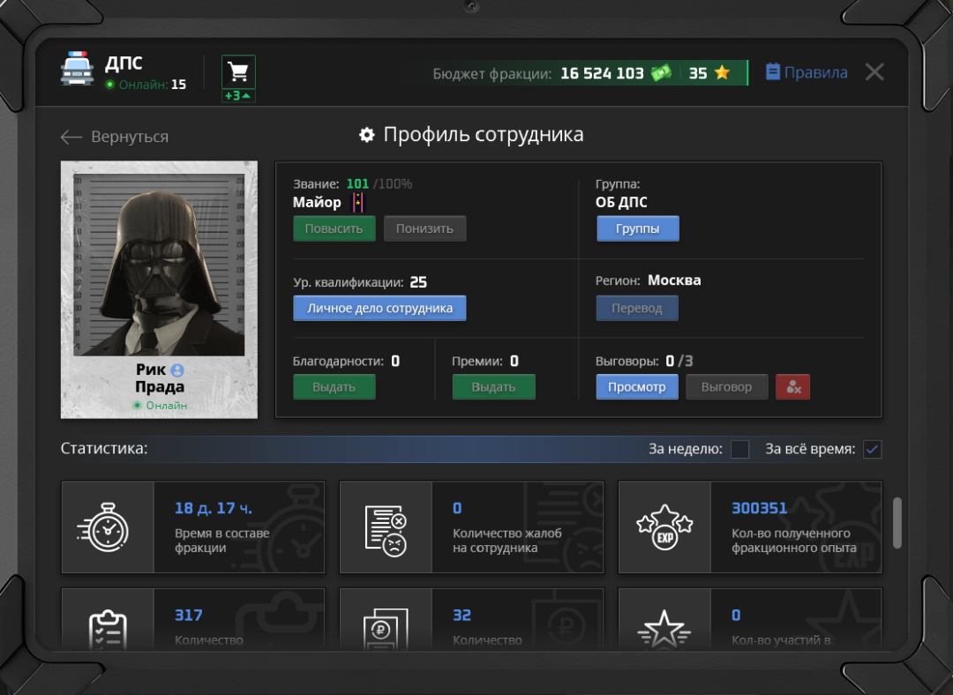View reprimands with Просмотр button
Image resolution: width=953 pixels, height=695 pixels.
click(637, 387)
